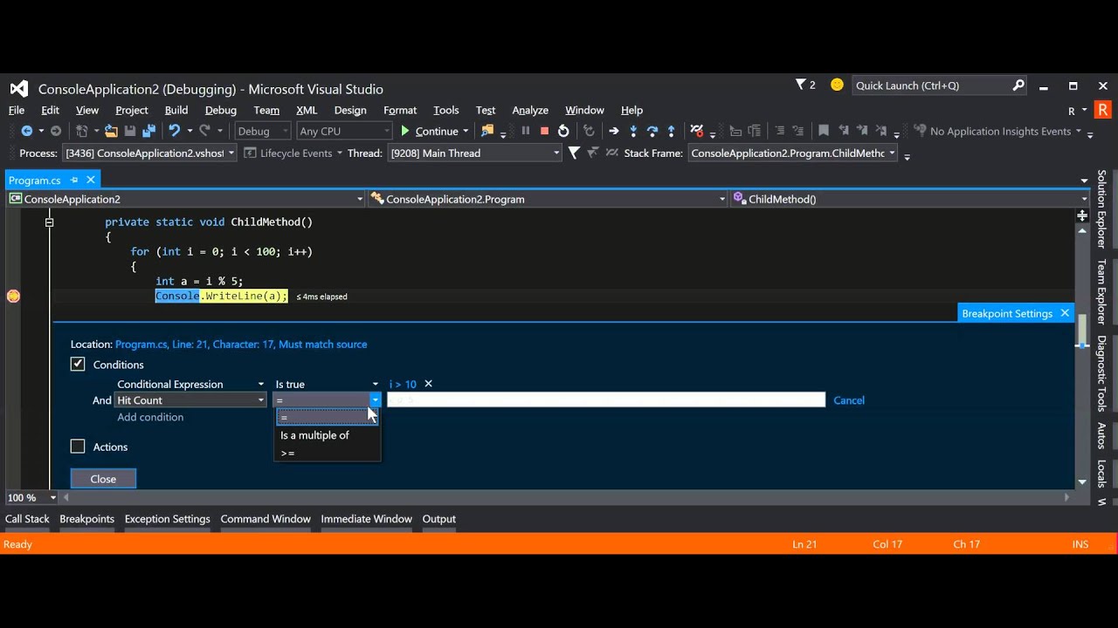Click the Cancel link
Image resolution: width=1118 pixels, height=628 pixels.
849,400
